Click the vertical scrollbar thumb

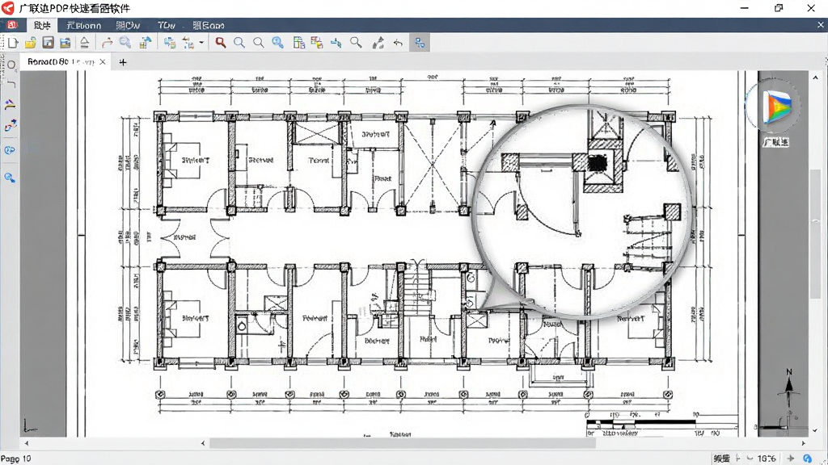[815, 235]
